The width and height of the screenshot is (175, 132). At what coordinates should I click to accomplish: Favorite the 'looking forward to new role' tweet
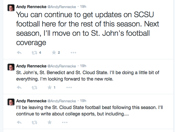pyautogui.click(x=50, y=88)
